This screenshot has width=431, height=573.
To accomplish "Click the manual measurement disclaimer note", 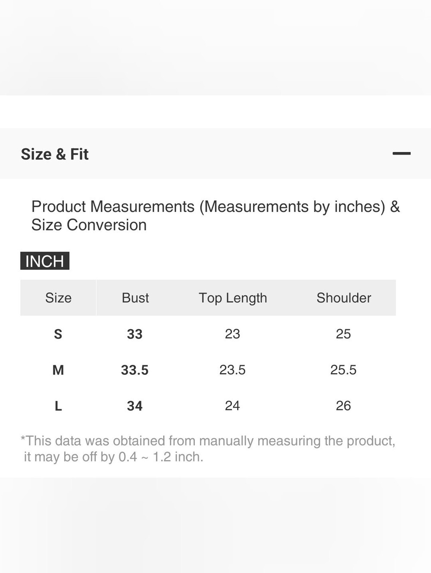I will pyautogui.click(x=208, y=448).
